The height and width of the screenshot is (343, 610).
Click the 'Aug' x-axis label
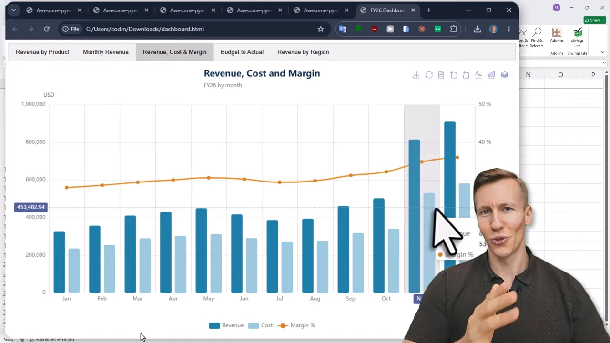click(x=315, y=299)
